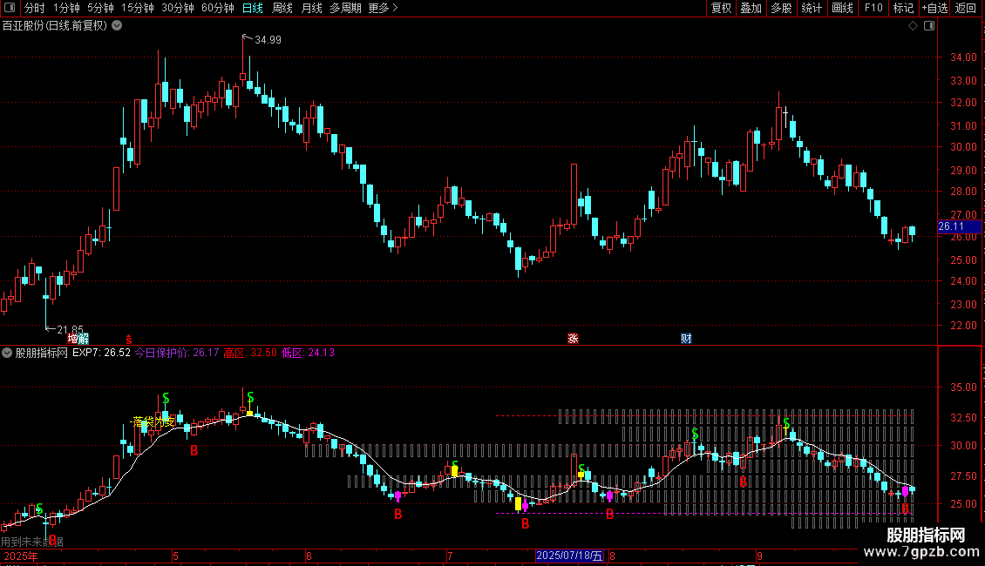Click the 高区: 32.50 value

[250, 353]
